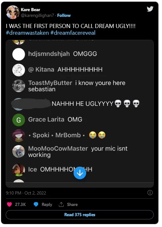
Task: Click the Kare Bear display name
Action: tap(31, 10)
